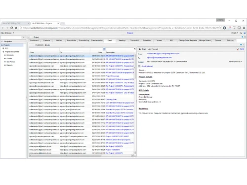Select the PC2 item in navigation tree
Viewport: 247px width, 185px height.
(6, 48)
